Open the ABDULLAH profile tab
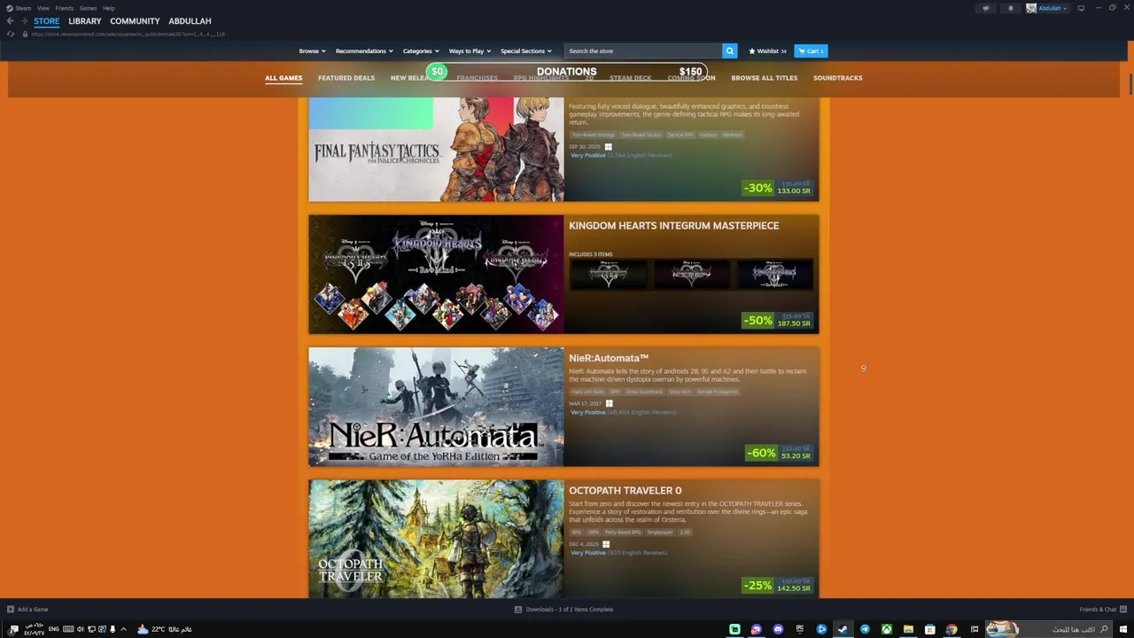Image resolution: width=1134 pixels, height=638 pixels. click(190, 21)
